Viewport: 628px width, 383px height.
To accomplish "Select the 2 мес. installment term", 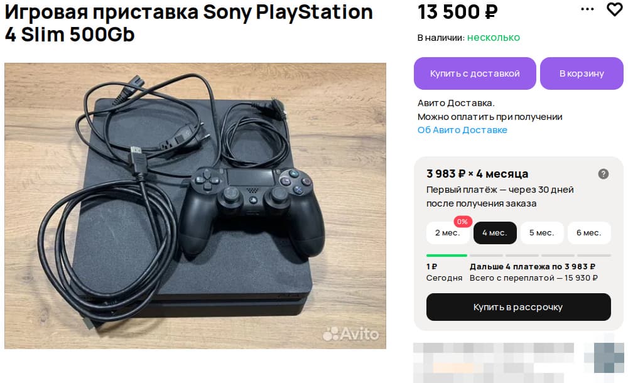I will coord(447,233).
